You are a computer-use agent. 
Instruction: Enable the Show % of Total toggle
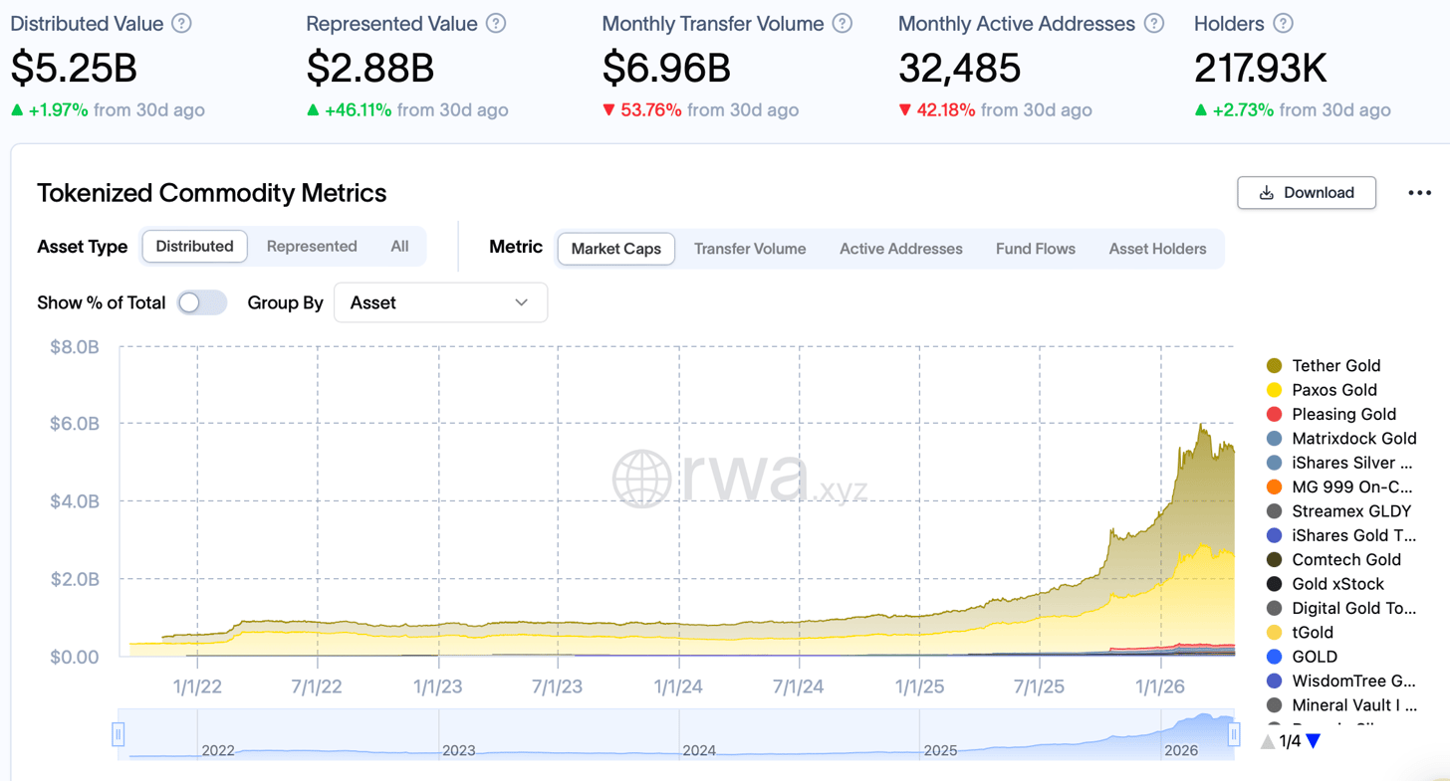202,302
